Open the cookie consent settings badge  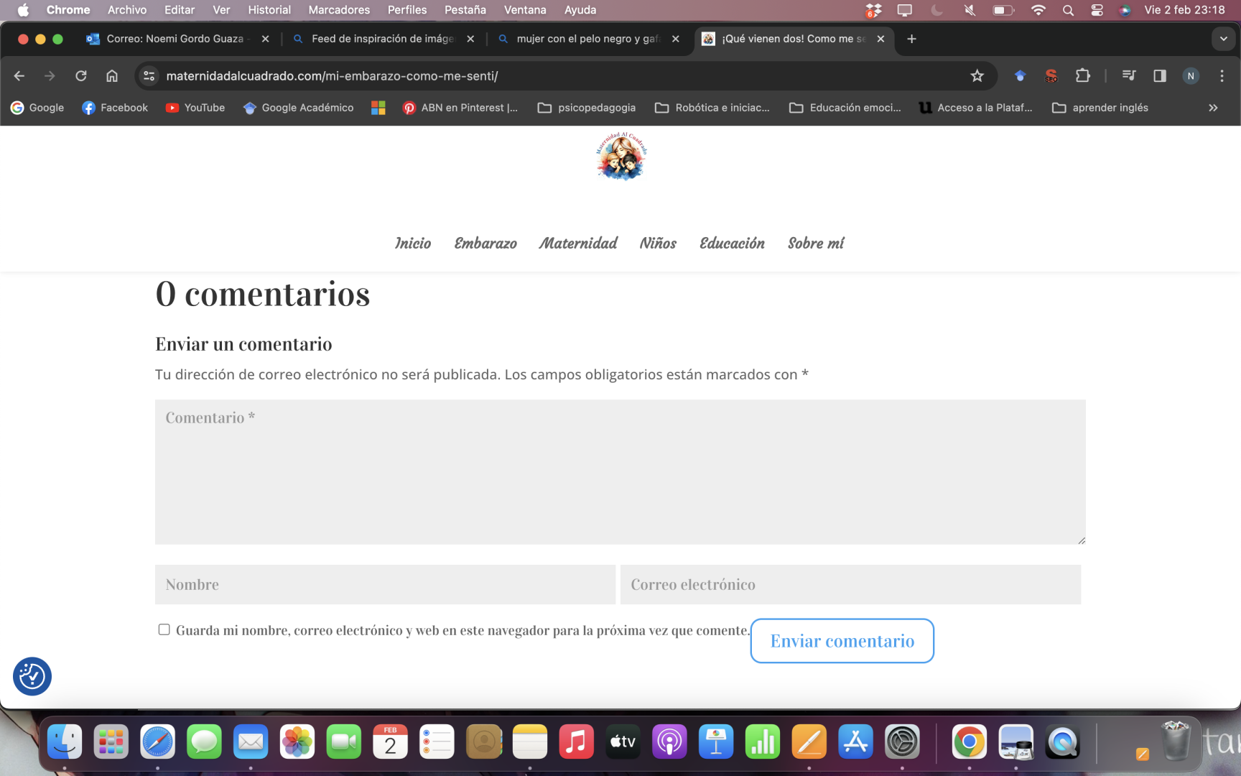(x=32, y=676)
